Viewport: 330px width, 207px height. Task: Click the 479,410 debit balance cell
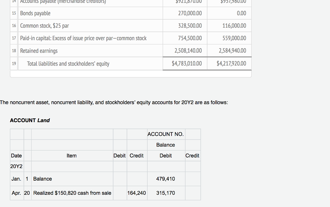pyautogui.click(x=166, y=179)
